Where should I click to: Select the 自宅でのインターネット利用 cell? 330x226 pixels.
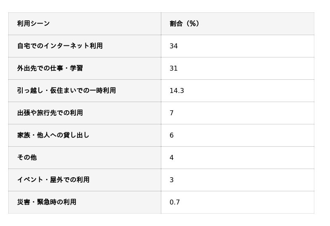tap(60, 46)
